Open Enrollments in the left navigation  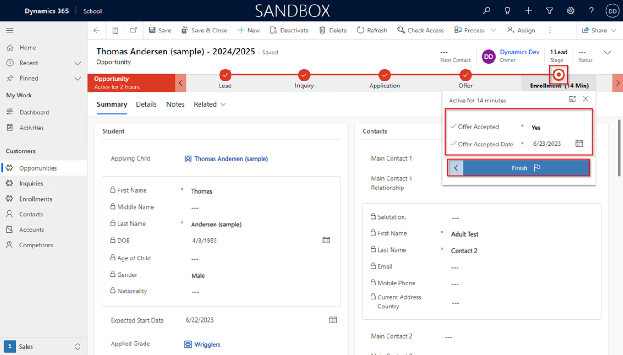point(36,199)
